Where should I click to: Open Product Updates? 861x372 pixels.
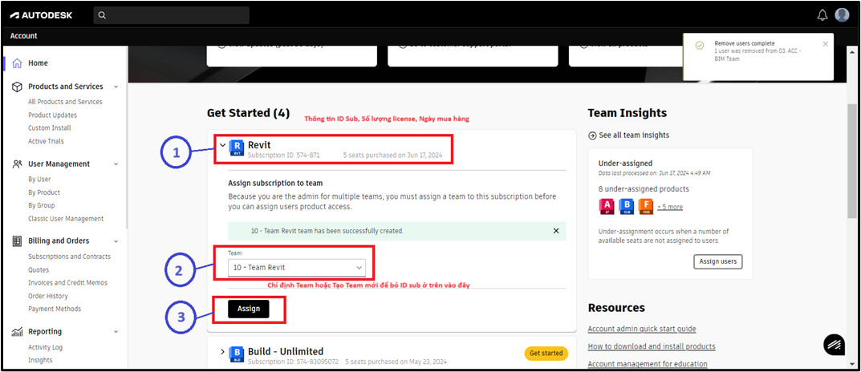[x=53, y=115]
